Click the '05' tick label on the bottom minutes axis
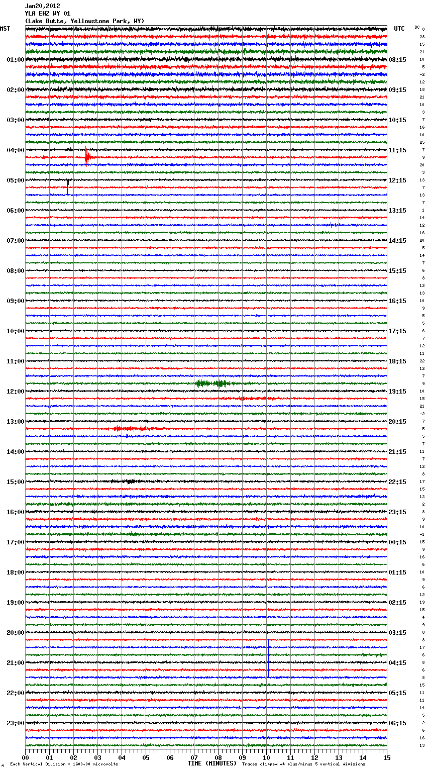The width and height of the screenshot is (427, 771). pos(146,757)
